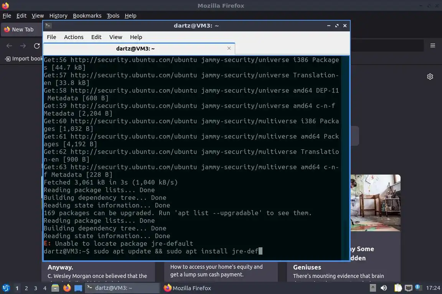Click Import bookmarks in Firefox toolbar

point(24,59)
